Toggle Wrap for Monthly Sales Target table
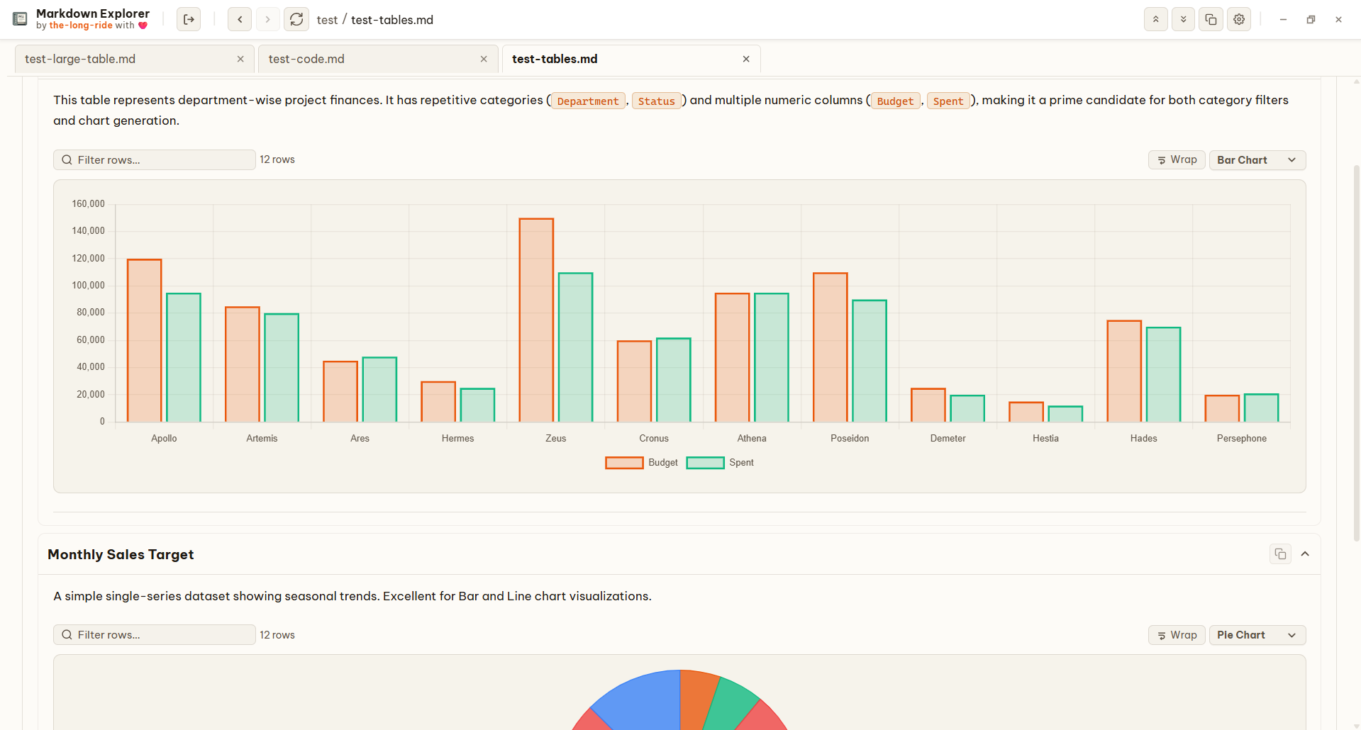1361x730 pixels. click(x=1177, y=634)
